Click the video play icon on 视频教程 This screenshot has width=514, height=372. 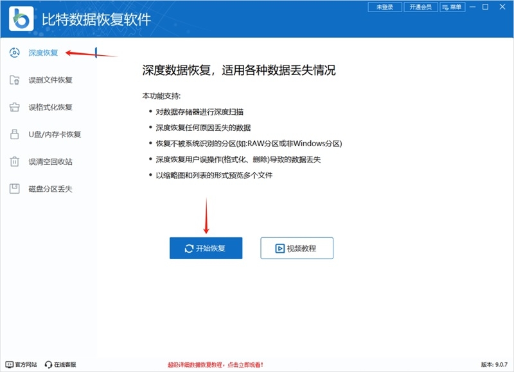279,248
